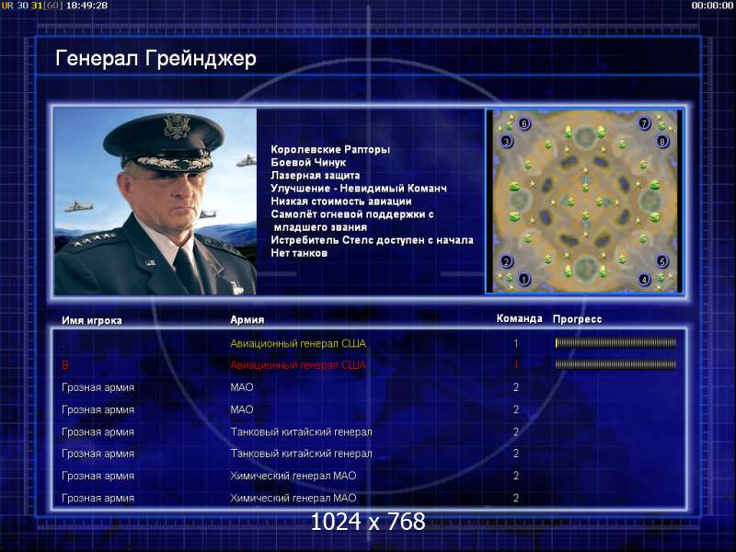Click the 'Лазерная защита' feature line
736x552 pixels.
pyautogui.click(x=315, y=175)
